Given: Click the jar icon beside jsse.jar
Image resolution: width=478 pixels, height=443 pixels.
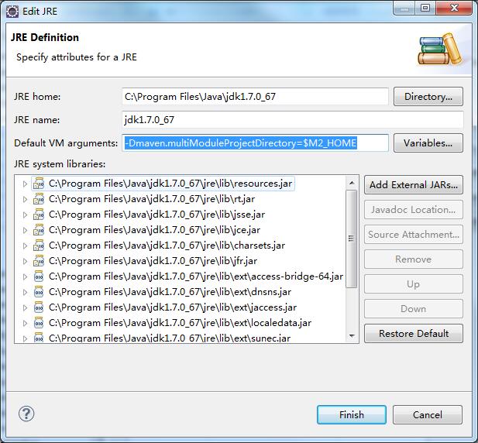Looking at the screenshot, I should coord(39,215).
